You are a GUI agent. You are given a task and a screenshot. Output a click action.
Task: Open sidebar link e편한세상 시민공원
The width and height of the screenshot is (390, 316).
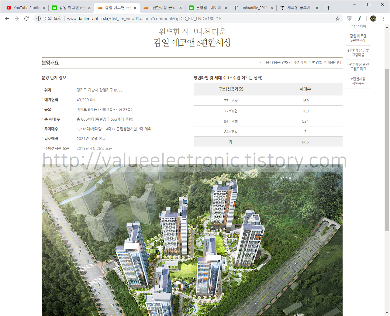[x=358, y=81]
